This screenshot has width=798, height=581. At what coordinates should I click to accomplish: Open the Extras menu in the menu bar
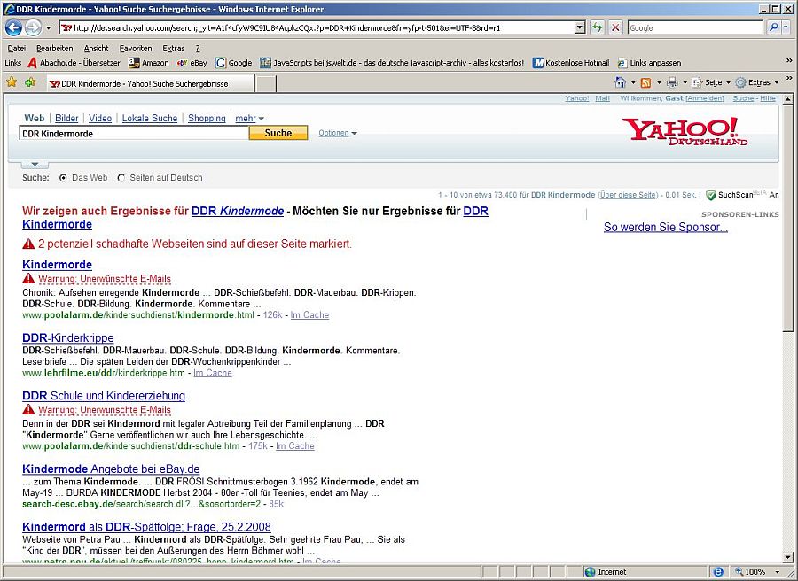pyautogui.click(x=174, y=49)
